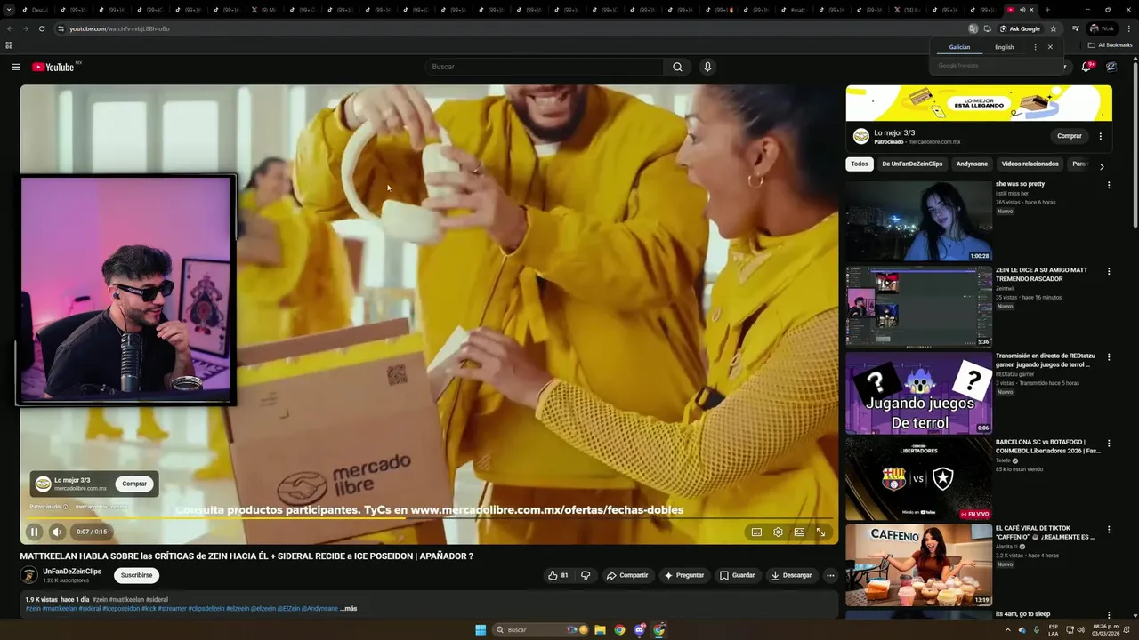This screenshot has height=640, width=1139.
Task: Open thumbnail of 'she was so pretty'
Action: click(x=918, y=220)
